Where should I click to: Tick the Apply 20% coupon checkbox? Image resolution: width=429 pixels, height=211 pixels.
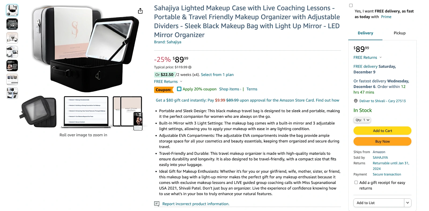(179, 89)
